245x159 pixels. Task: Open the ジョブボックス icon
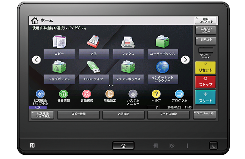(59, 67)
